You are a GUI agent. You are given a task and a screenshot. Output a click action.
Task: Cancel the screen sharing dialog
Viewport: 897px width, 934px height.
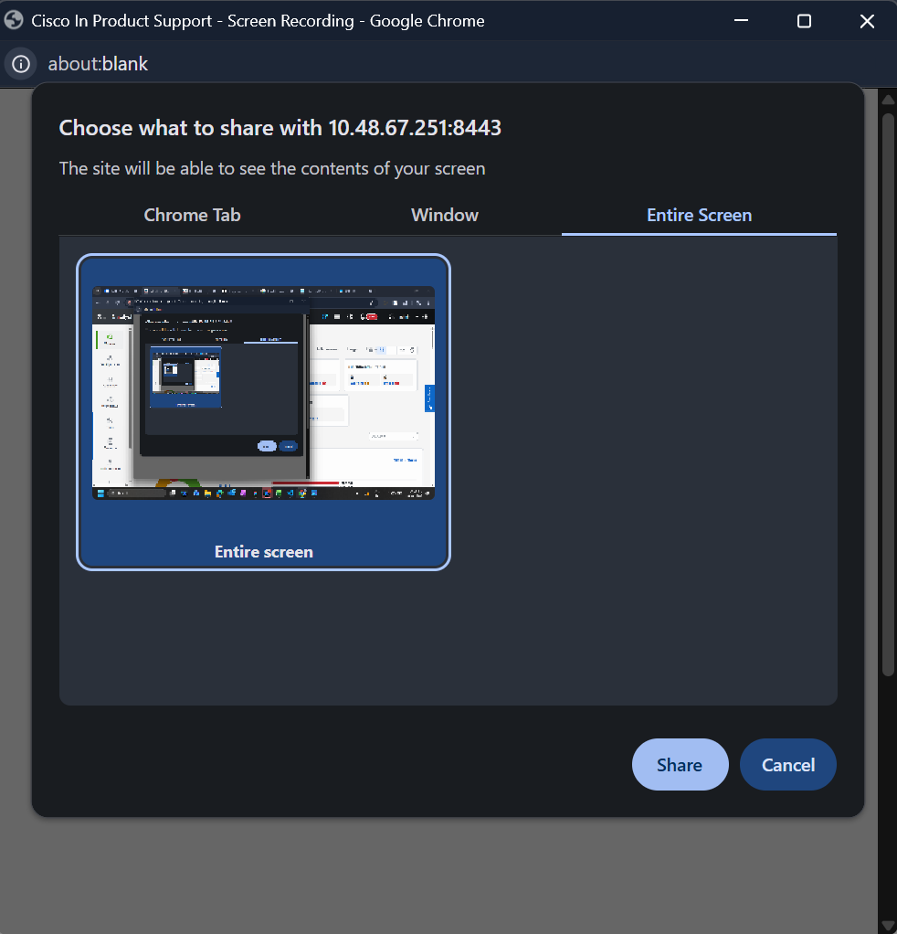click(787, 765)
